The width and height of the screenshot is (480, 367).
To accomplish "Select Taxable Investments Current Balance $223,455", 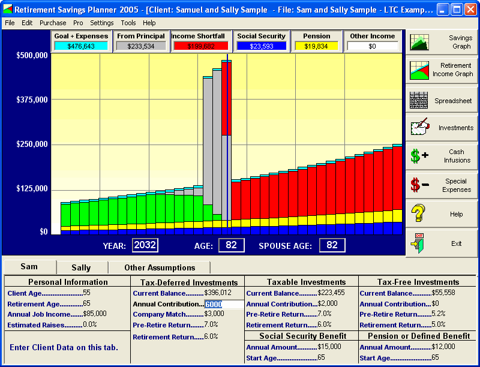I will tap(331, 293).
